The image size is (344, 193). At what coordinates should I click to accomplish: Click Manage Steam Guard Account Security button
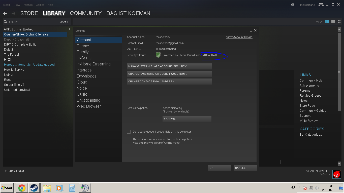click(169, 66)
